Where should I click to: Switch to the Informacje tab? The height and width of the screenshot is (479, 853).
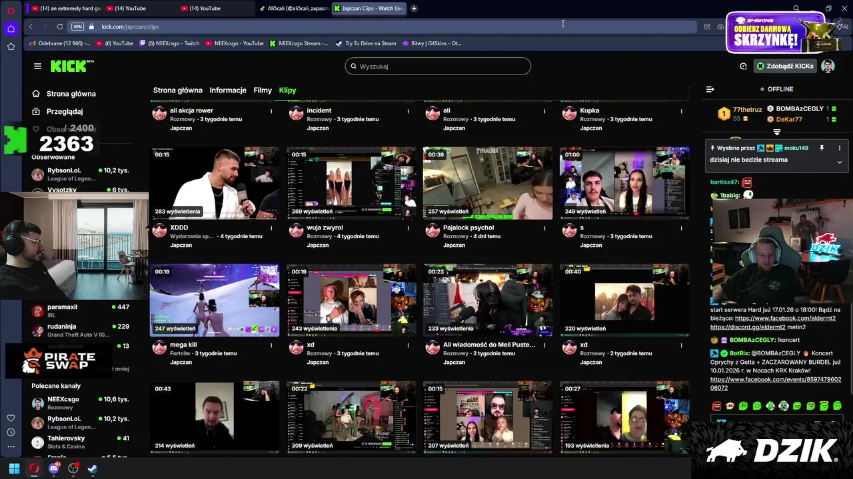click(228, 90)
